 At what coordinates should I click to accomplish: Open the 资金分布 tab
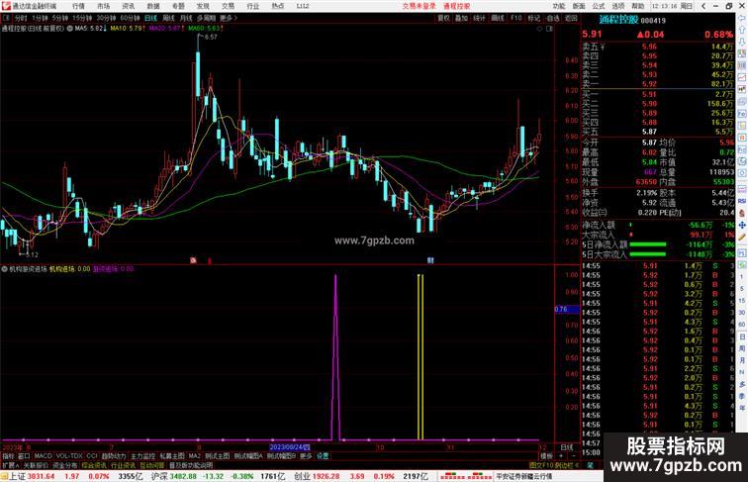pyautogui.click(x=64, y=465)
